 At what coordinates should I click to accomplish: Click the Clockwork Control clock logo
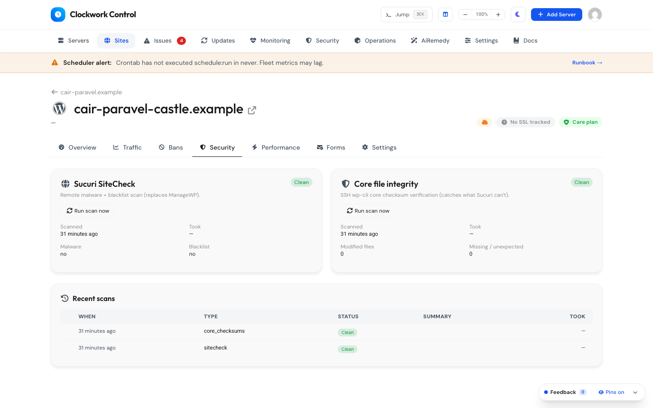coord(58,15)
